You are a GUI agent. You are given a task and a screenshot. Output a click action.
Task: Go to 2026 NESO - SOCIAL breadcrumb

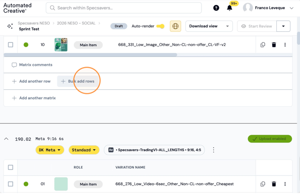(x=76, y=23)
